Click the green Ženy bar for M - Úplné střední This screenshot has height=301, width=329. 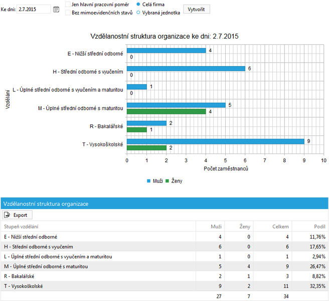pos(166,111)
